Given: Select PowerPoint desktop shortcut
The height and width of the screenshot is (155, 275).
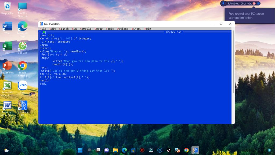Looking at the screenshot, I should (x=7, y=68).
